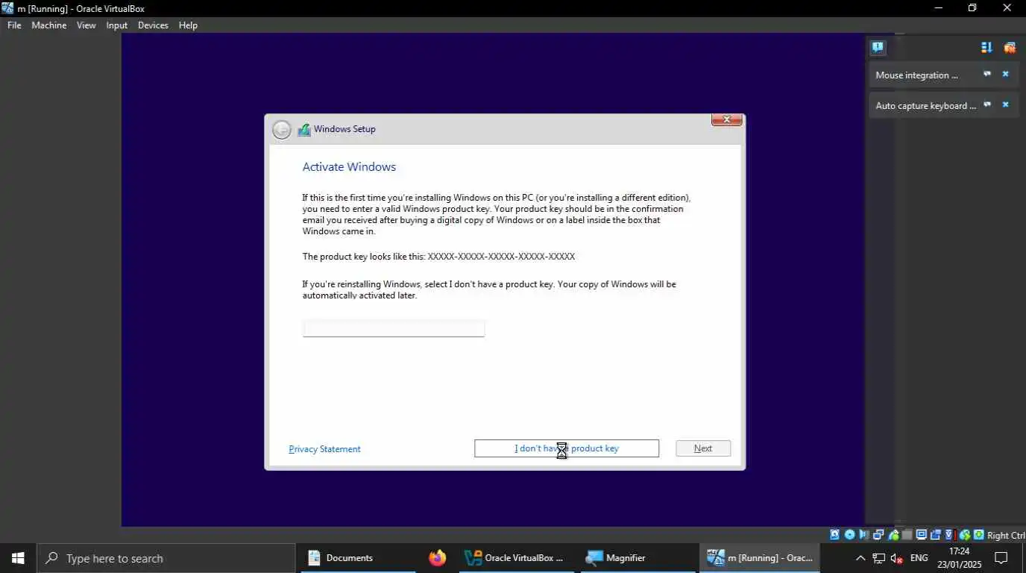
Task: Click the VirtualBox title bar icon
Action: point(7,8)
